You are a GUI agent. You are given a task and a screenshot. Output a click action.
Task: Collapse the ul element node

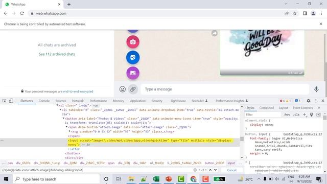(x=57, y=106)
